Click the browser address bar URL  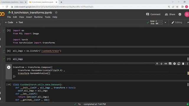tap(54, 7)
